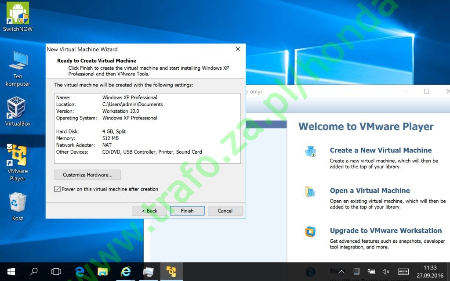Open taskbar search magnifier
The image size is (450, 281).
34,271
